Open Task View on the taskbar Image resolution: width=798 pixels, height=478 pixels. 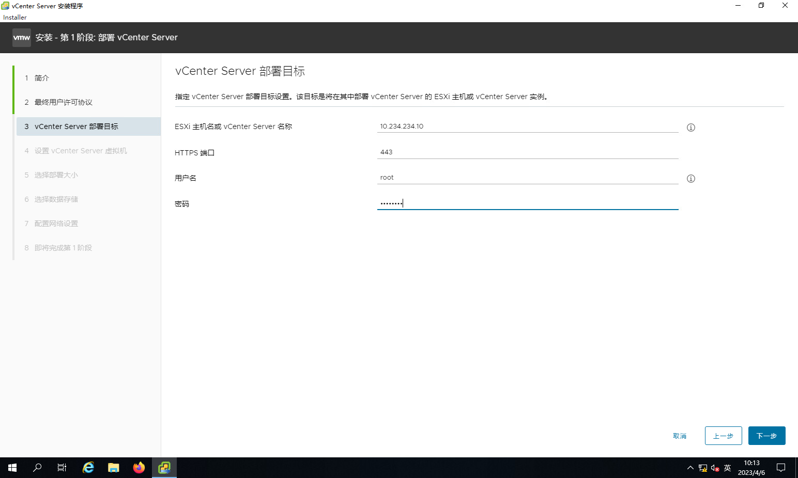coord(62,468)
